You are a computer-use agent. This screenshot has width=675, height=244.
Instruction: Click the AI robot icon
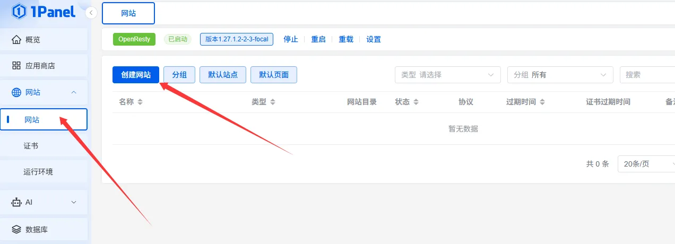click(16, 202)
